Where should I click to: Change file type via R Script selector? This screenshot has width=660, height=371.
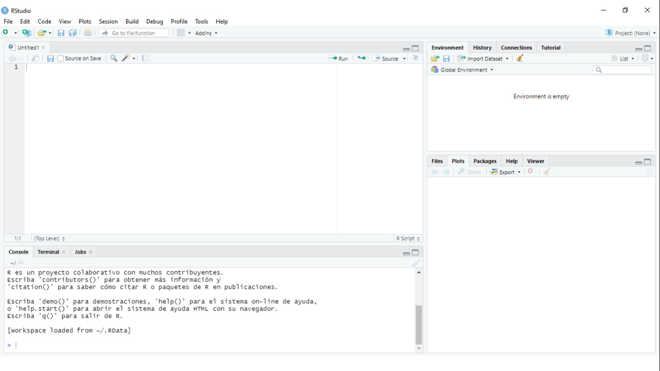click(408, 238)
